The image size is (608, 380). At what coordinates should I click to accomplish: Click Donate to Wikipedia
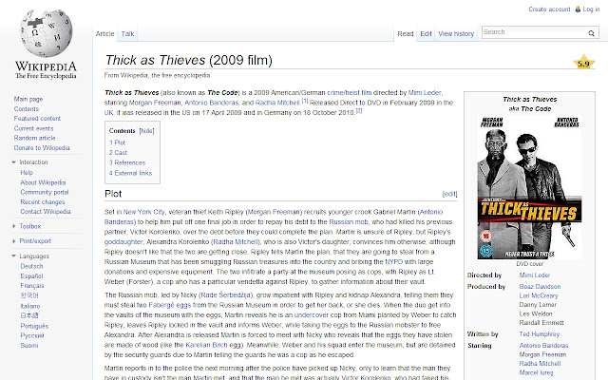click(x=42, y=148)
